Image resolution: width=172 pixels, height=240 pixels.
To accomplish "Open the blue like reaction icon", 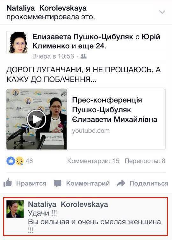I will point(11,161).
